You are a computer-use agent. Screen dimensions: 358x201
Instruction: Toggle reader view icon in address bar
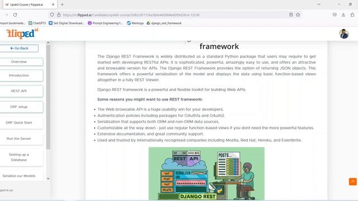point(291,15)
